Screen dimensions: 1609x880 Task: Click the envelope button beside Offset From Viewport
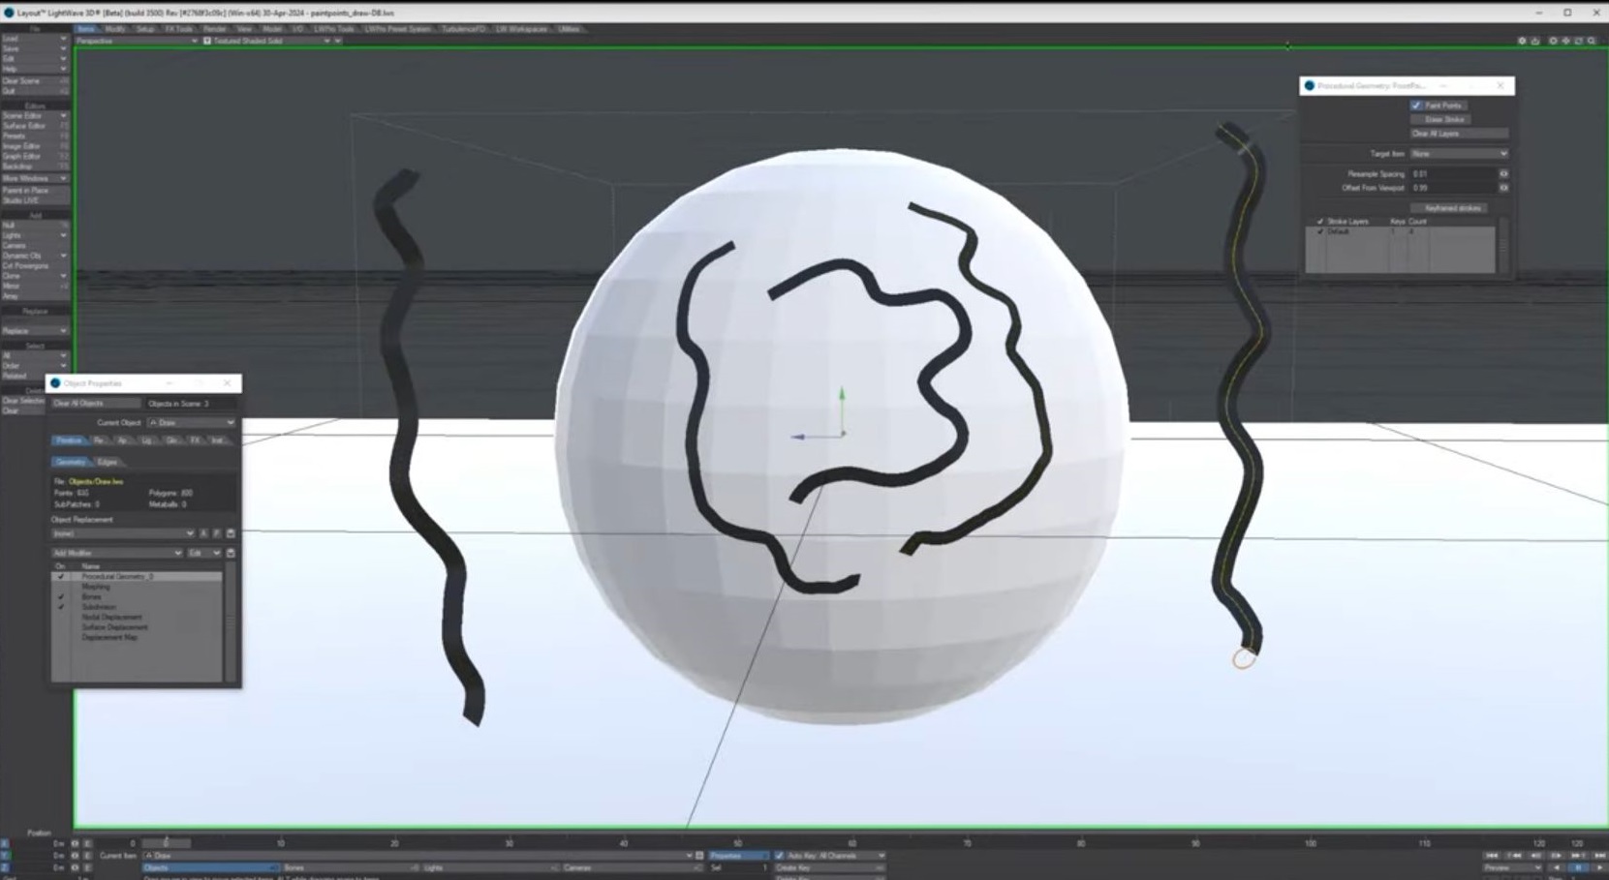[x=1503, y=188]
